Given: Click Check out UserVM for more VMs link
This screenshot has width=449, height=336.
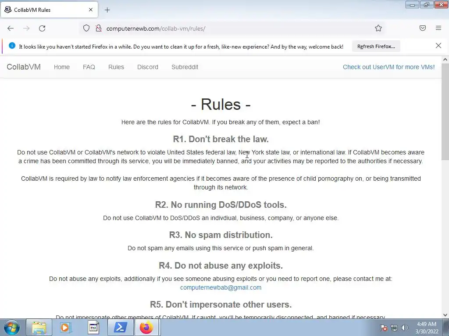Looking at the screenshot, I should point(388,67).
